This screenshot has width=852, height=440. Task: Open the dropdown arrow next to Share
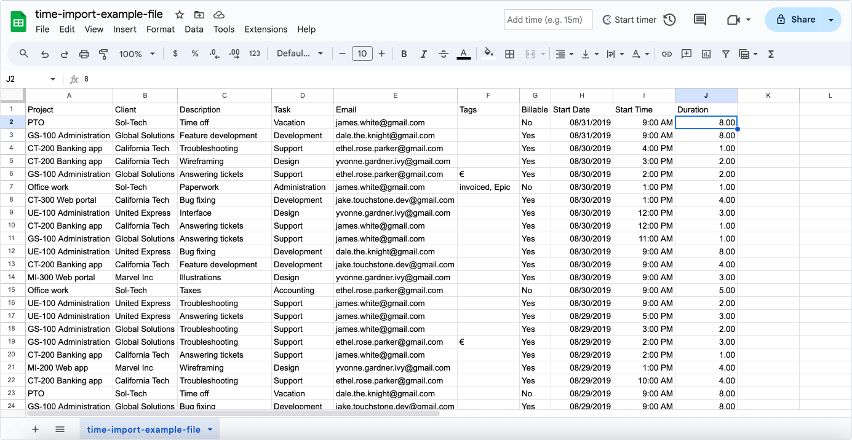(831, 20)
